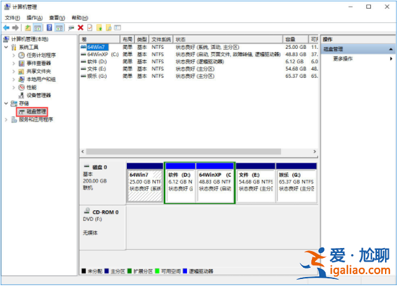Screen dimensions: 398x287
Task: Open the 更多操作 submenu arrow
Action: click(391, 59)
